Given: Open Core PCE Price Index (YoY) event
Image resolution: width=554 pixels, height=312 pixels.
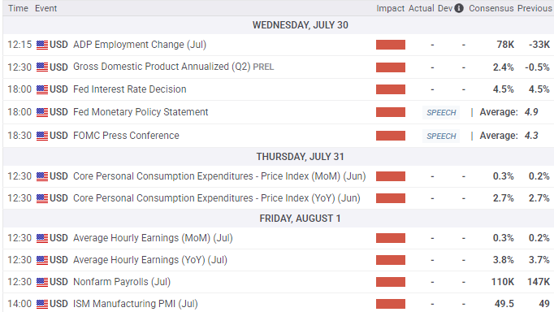Looking at the screenshot, I should tap(217, 198).
